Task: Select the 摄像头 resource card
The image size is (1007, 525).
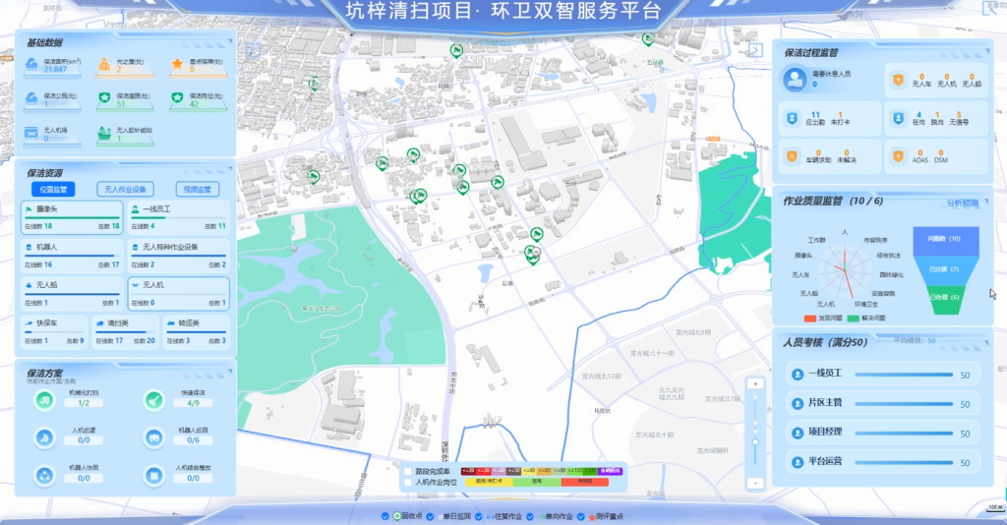Action: (x=71, y=217)
